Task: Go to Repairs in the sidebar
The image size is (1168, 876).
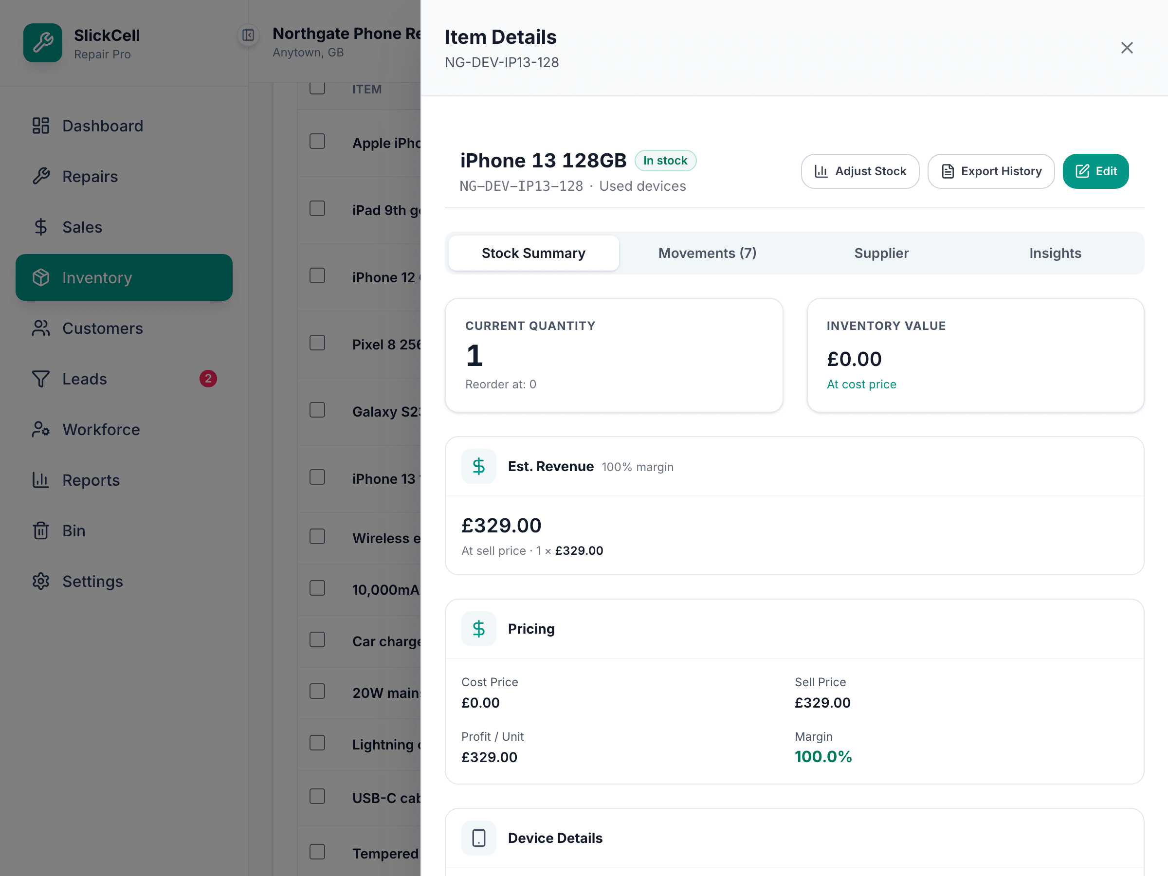Action: [x=124, y=176]
